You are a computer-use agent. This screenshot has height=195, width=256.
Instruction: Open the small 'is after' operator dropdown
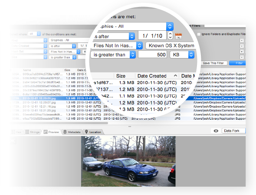click(62, 46)
